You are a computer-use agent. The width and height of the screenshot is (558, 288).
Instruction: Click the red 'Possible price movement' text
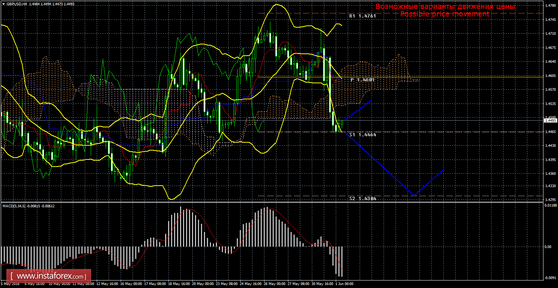(444, 14)
